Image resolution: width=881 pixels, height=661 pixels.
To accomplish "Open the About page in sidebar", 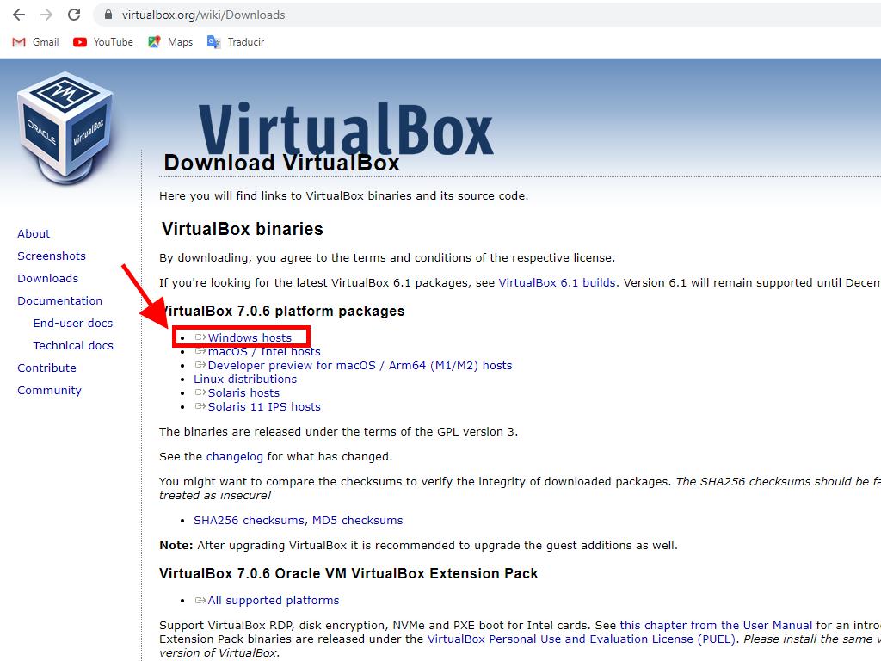I will [x=34, y=233].
